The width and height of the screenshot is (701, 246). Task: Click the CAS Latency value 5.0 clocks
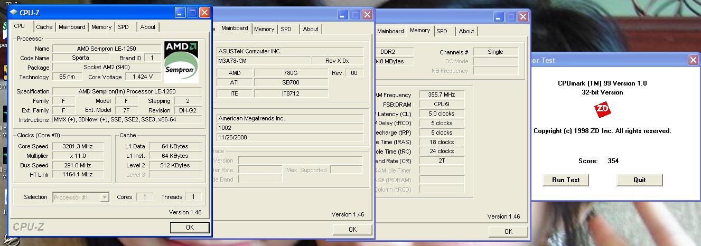tap(442, 113)
